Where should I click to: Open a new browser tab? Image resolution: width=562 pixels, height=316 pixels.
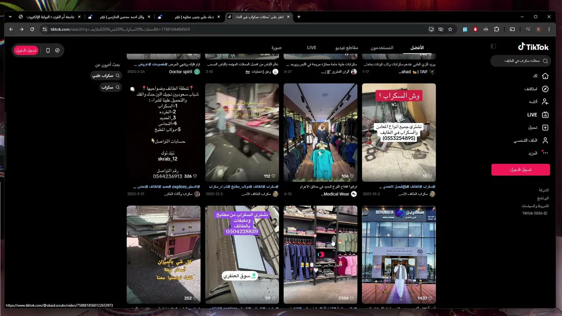(x=299, y=17)
